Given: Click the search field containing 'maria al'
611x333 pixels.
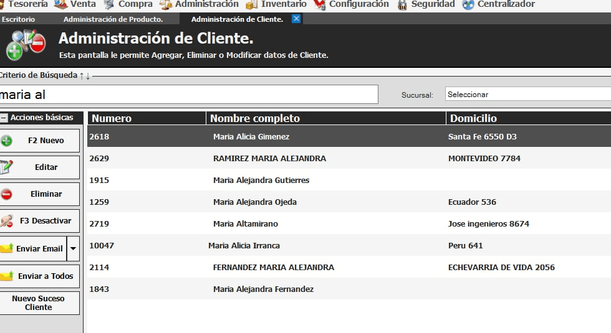Looking at the screenshot, I should point(187,95).
